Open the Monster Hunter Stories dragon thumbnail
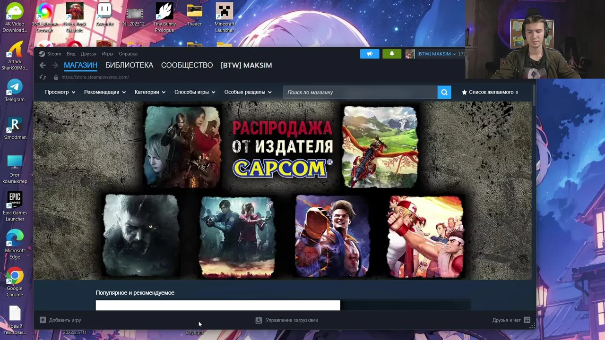 pyautogui.click(x=380, y=146)
